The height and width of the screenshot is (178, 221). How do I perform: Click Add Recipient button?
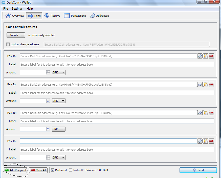tap(15, 170)
